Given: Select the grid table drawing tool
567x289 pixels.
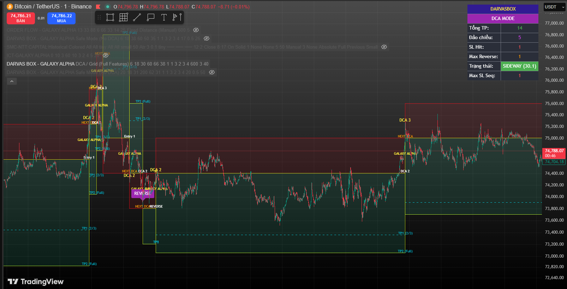Looking at the screenshot, I should coord(124,17).
